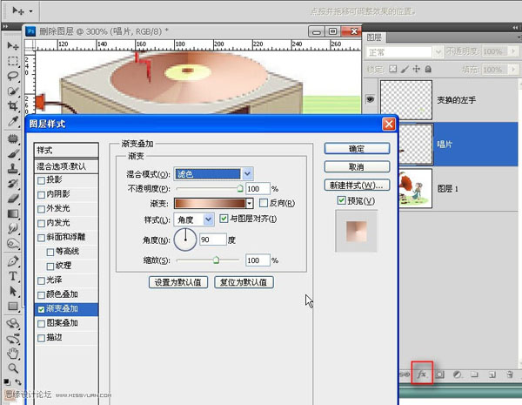Click the 缩放 (Scale) slider handle

(216, 260)
